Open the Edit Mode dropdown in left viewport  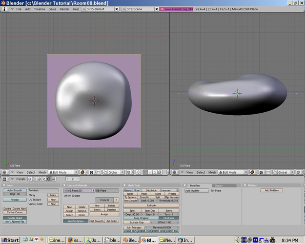click(62, 172)
